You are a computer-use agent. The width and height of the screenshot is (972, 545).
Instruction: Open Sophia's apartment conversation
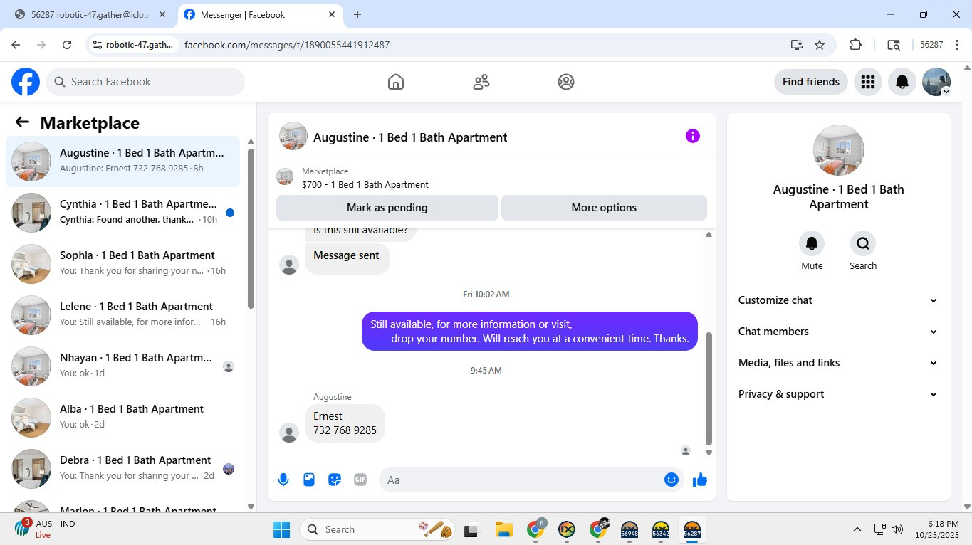(123, 264)
